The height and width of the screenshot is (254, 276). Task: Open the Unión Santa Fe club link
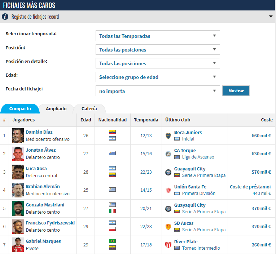190,187
